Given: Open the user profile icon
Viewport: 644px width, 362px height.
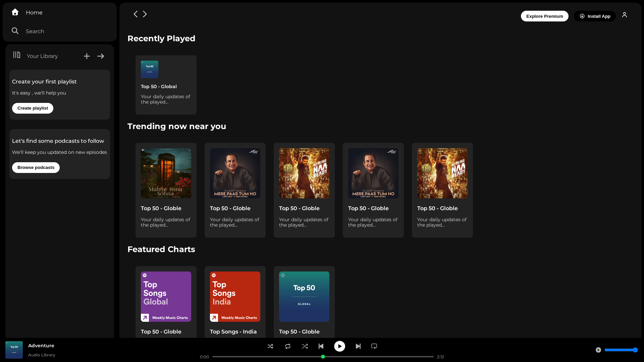Looking at the screenshot, I should point(625,15).
